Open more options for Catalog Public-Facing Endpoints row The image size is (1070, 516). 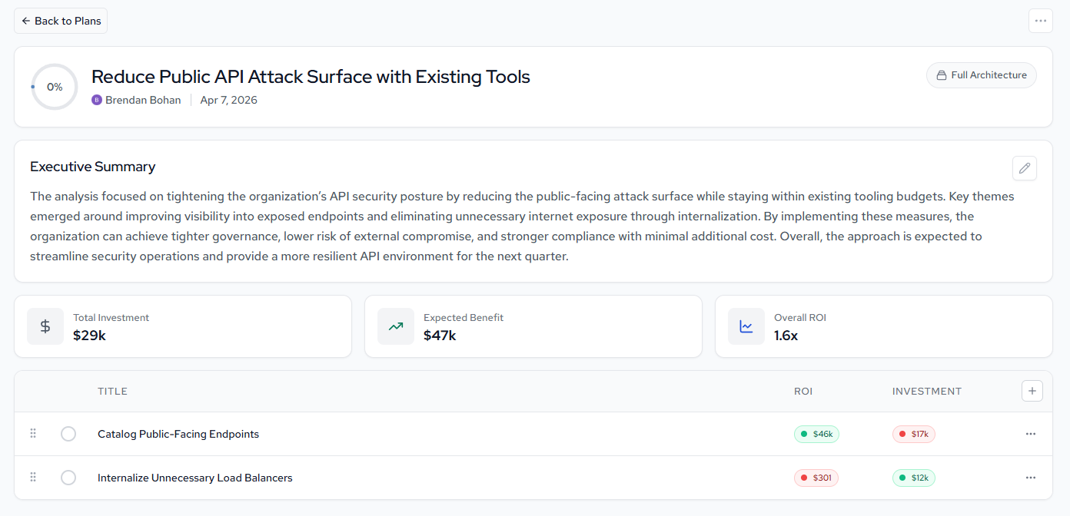pos(1031,434)
